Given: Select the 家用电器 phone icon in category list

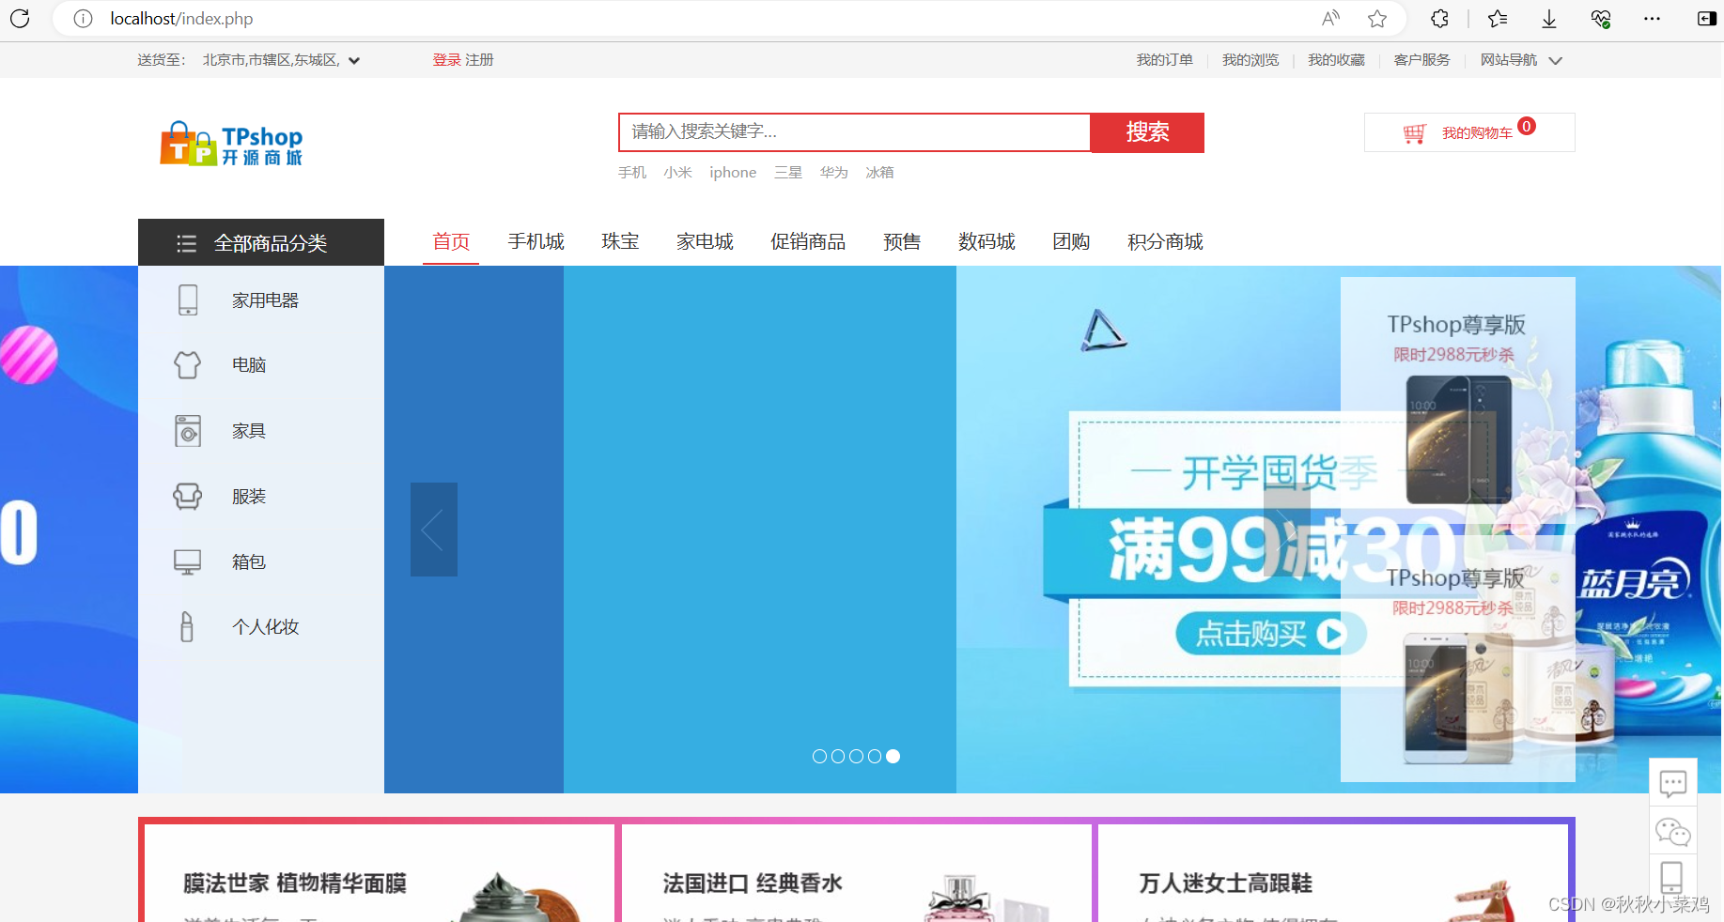Looking at the screenshot, I should point(187,300).
